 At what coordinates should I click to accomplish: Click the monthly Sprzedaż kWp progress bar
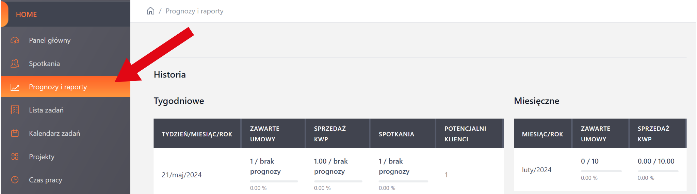coord(658,171)
